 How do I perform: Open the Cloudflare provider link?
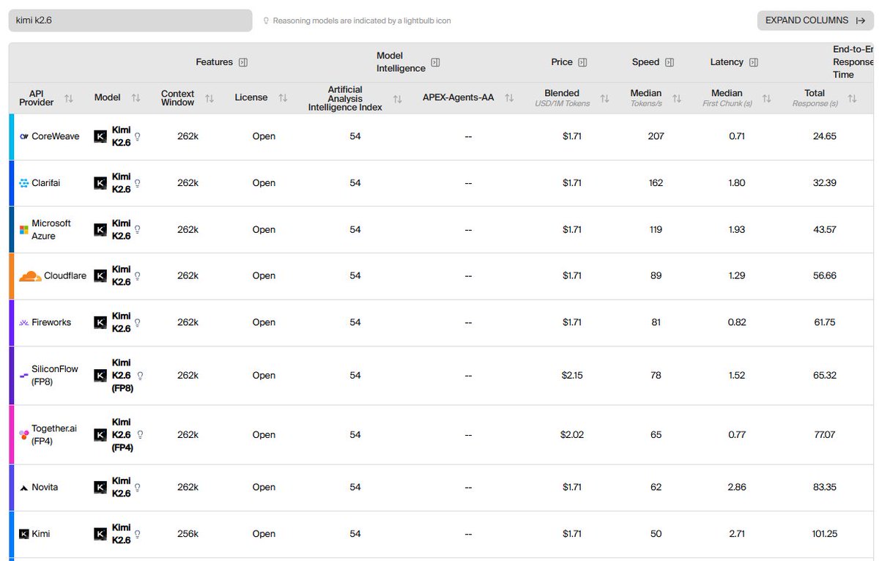(65, 276)
